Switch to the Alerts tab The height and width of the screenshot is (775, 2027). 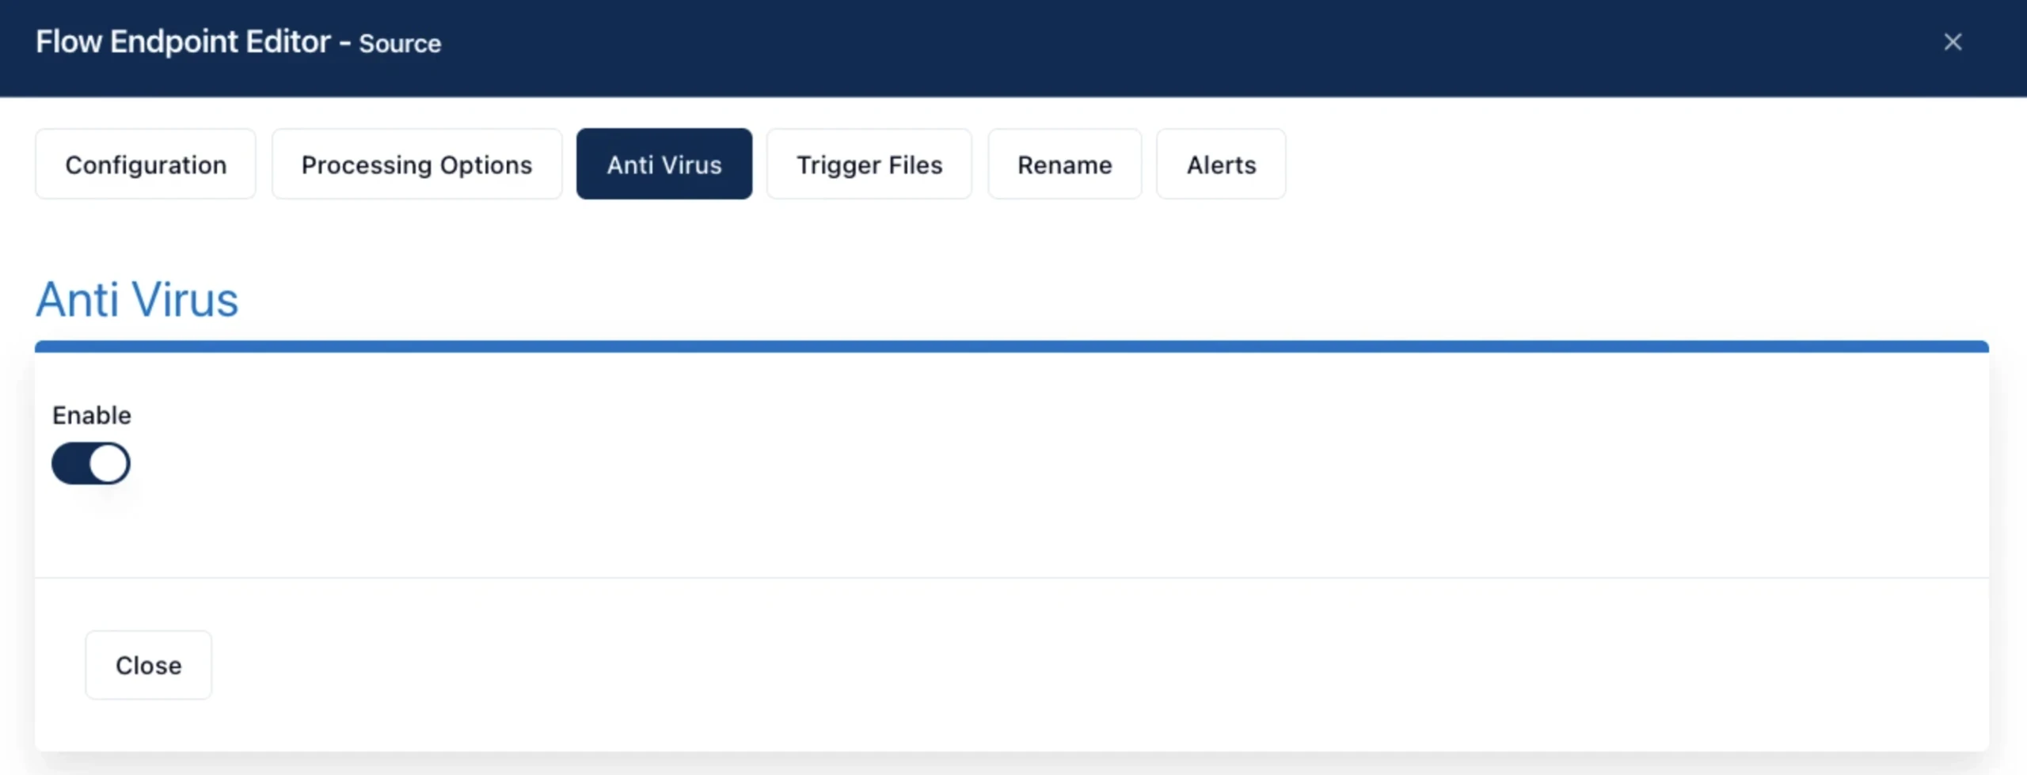coord(1221,164)
